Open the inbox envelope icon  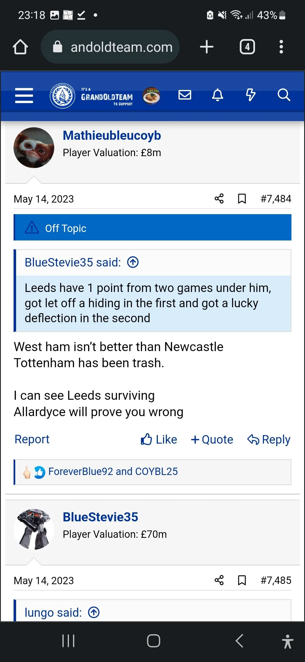pyautogui.click(x=185, y=95)
